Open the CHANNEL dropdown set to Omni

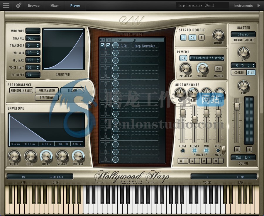(x=33, y=38)
